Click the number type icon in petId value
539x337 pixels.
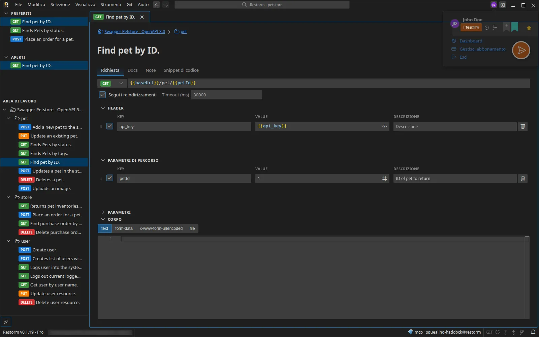click(384, 179)
